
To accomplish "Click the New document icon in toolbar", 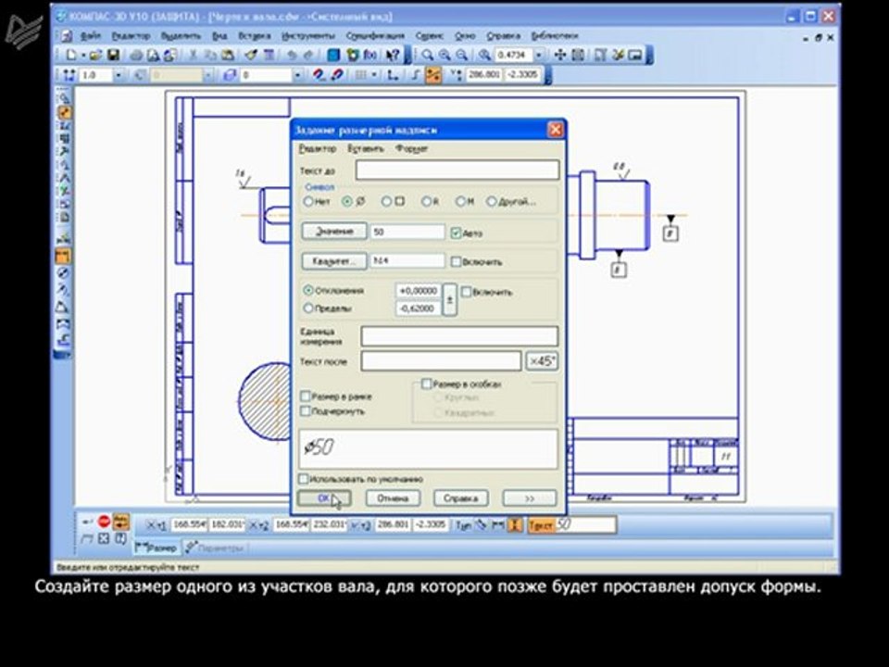I will pos(71,55).
